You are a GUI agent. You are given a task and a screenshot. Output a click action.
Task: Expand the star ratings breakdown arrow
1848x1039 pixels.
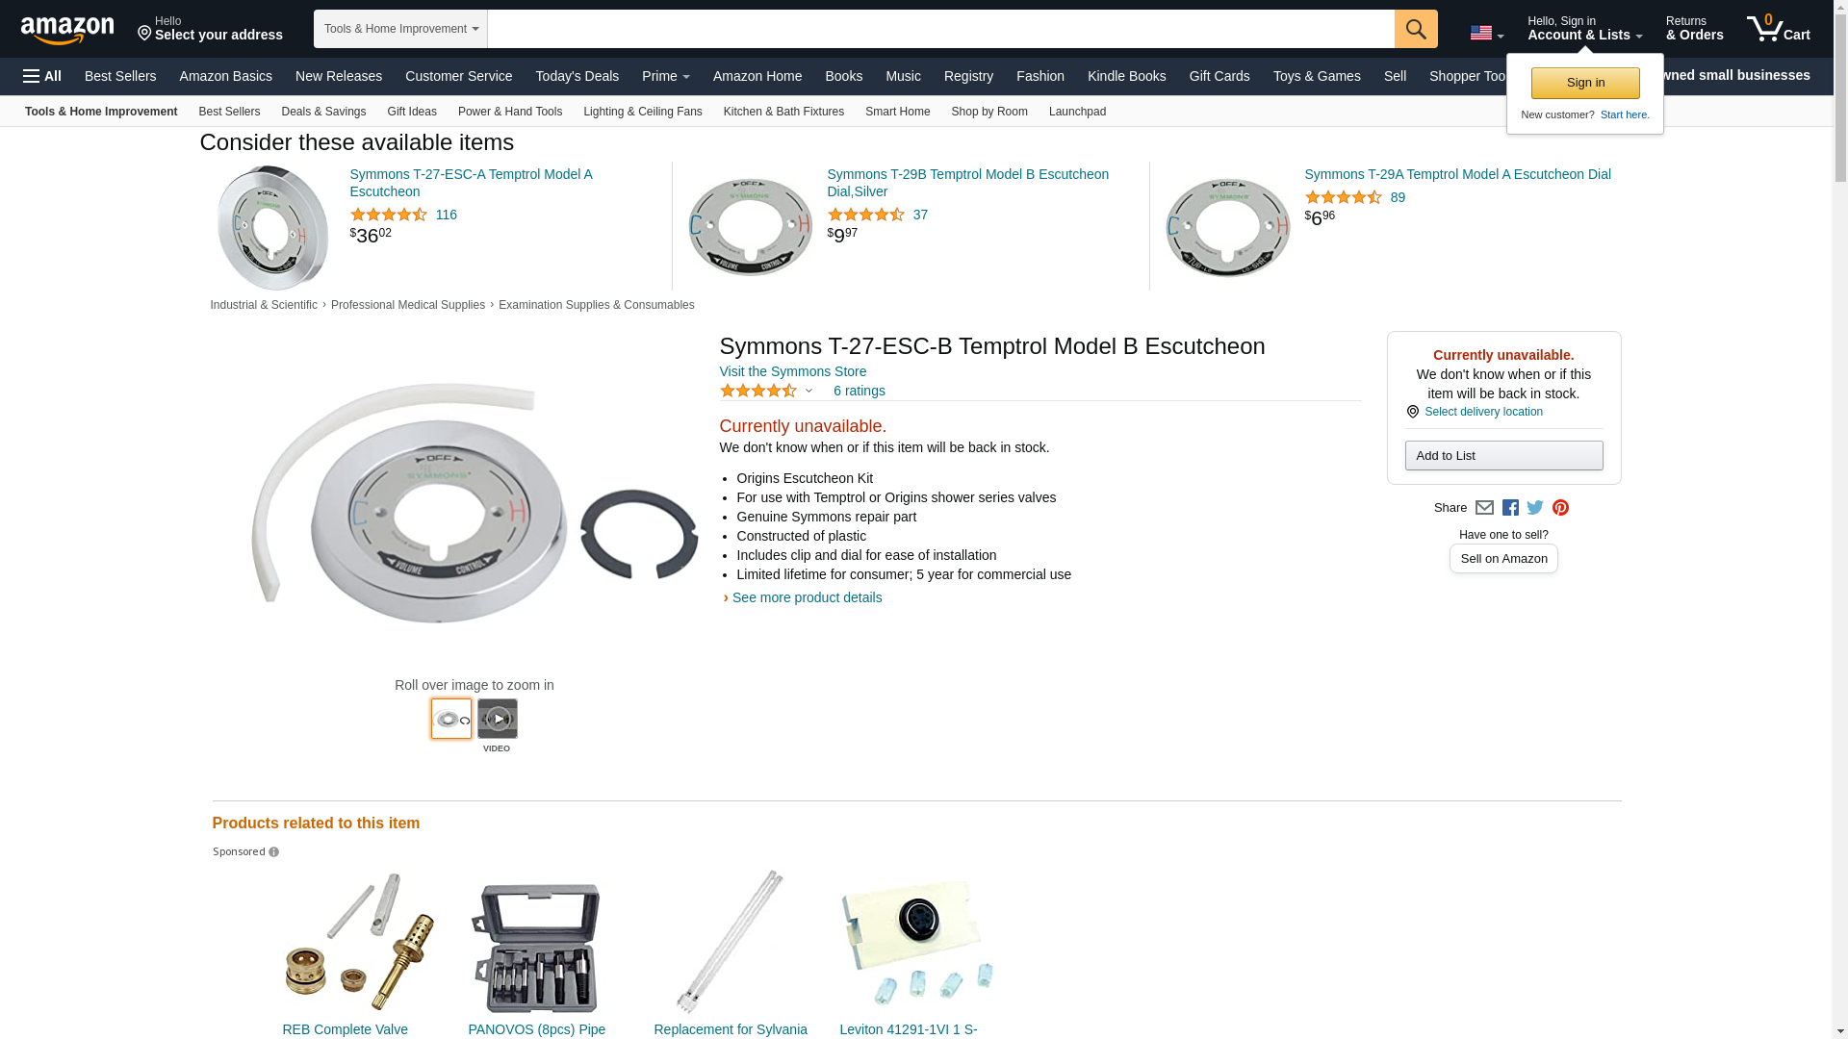point(808,391)
